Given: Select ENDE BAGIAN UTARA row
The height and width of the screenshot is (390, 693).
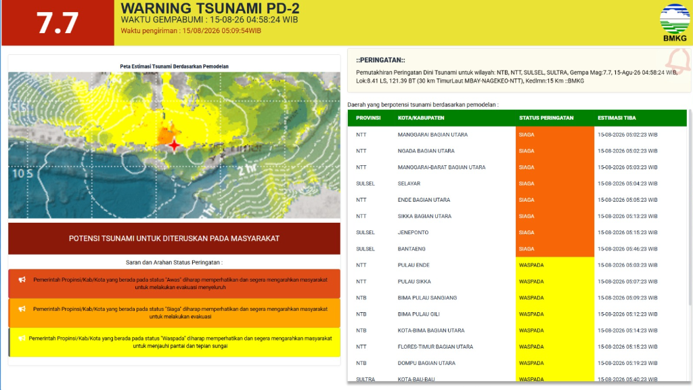Looking at the screenshot, I should (517, 200).
